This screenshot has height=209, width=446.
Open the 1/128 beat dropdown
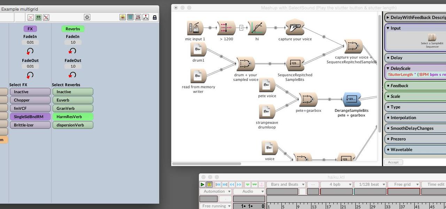[x=370, y=185]
